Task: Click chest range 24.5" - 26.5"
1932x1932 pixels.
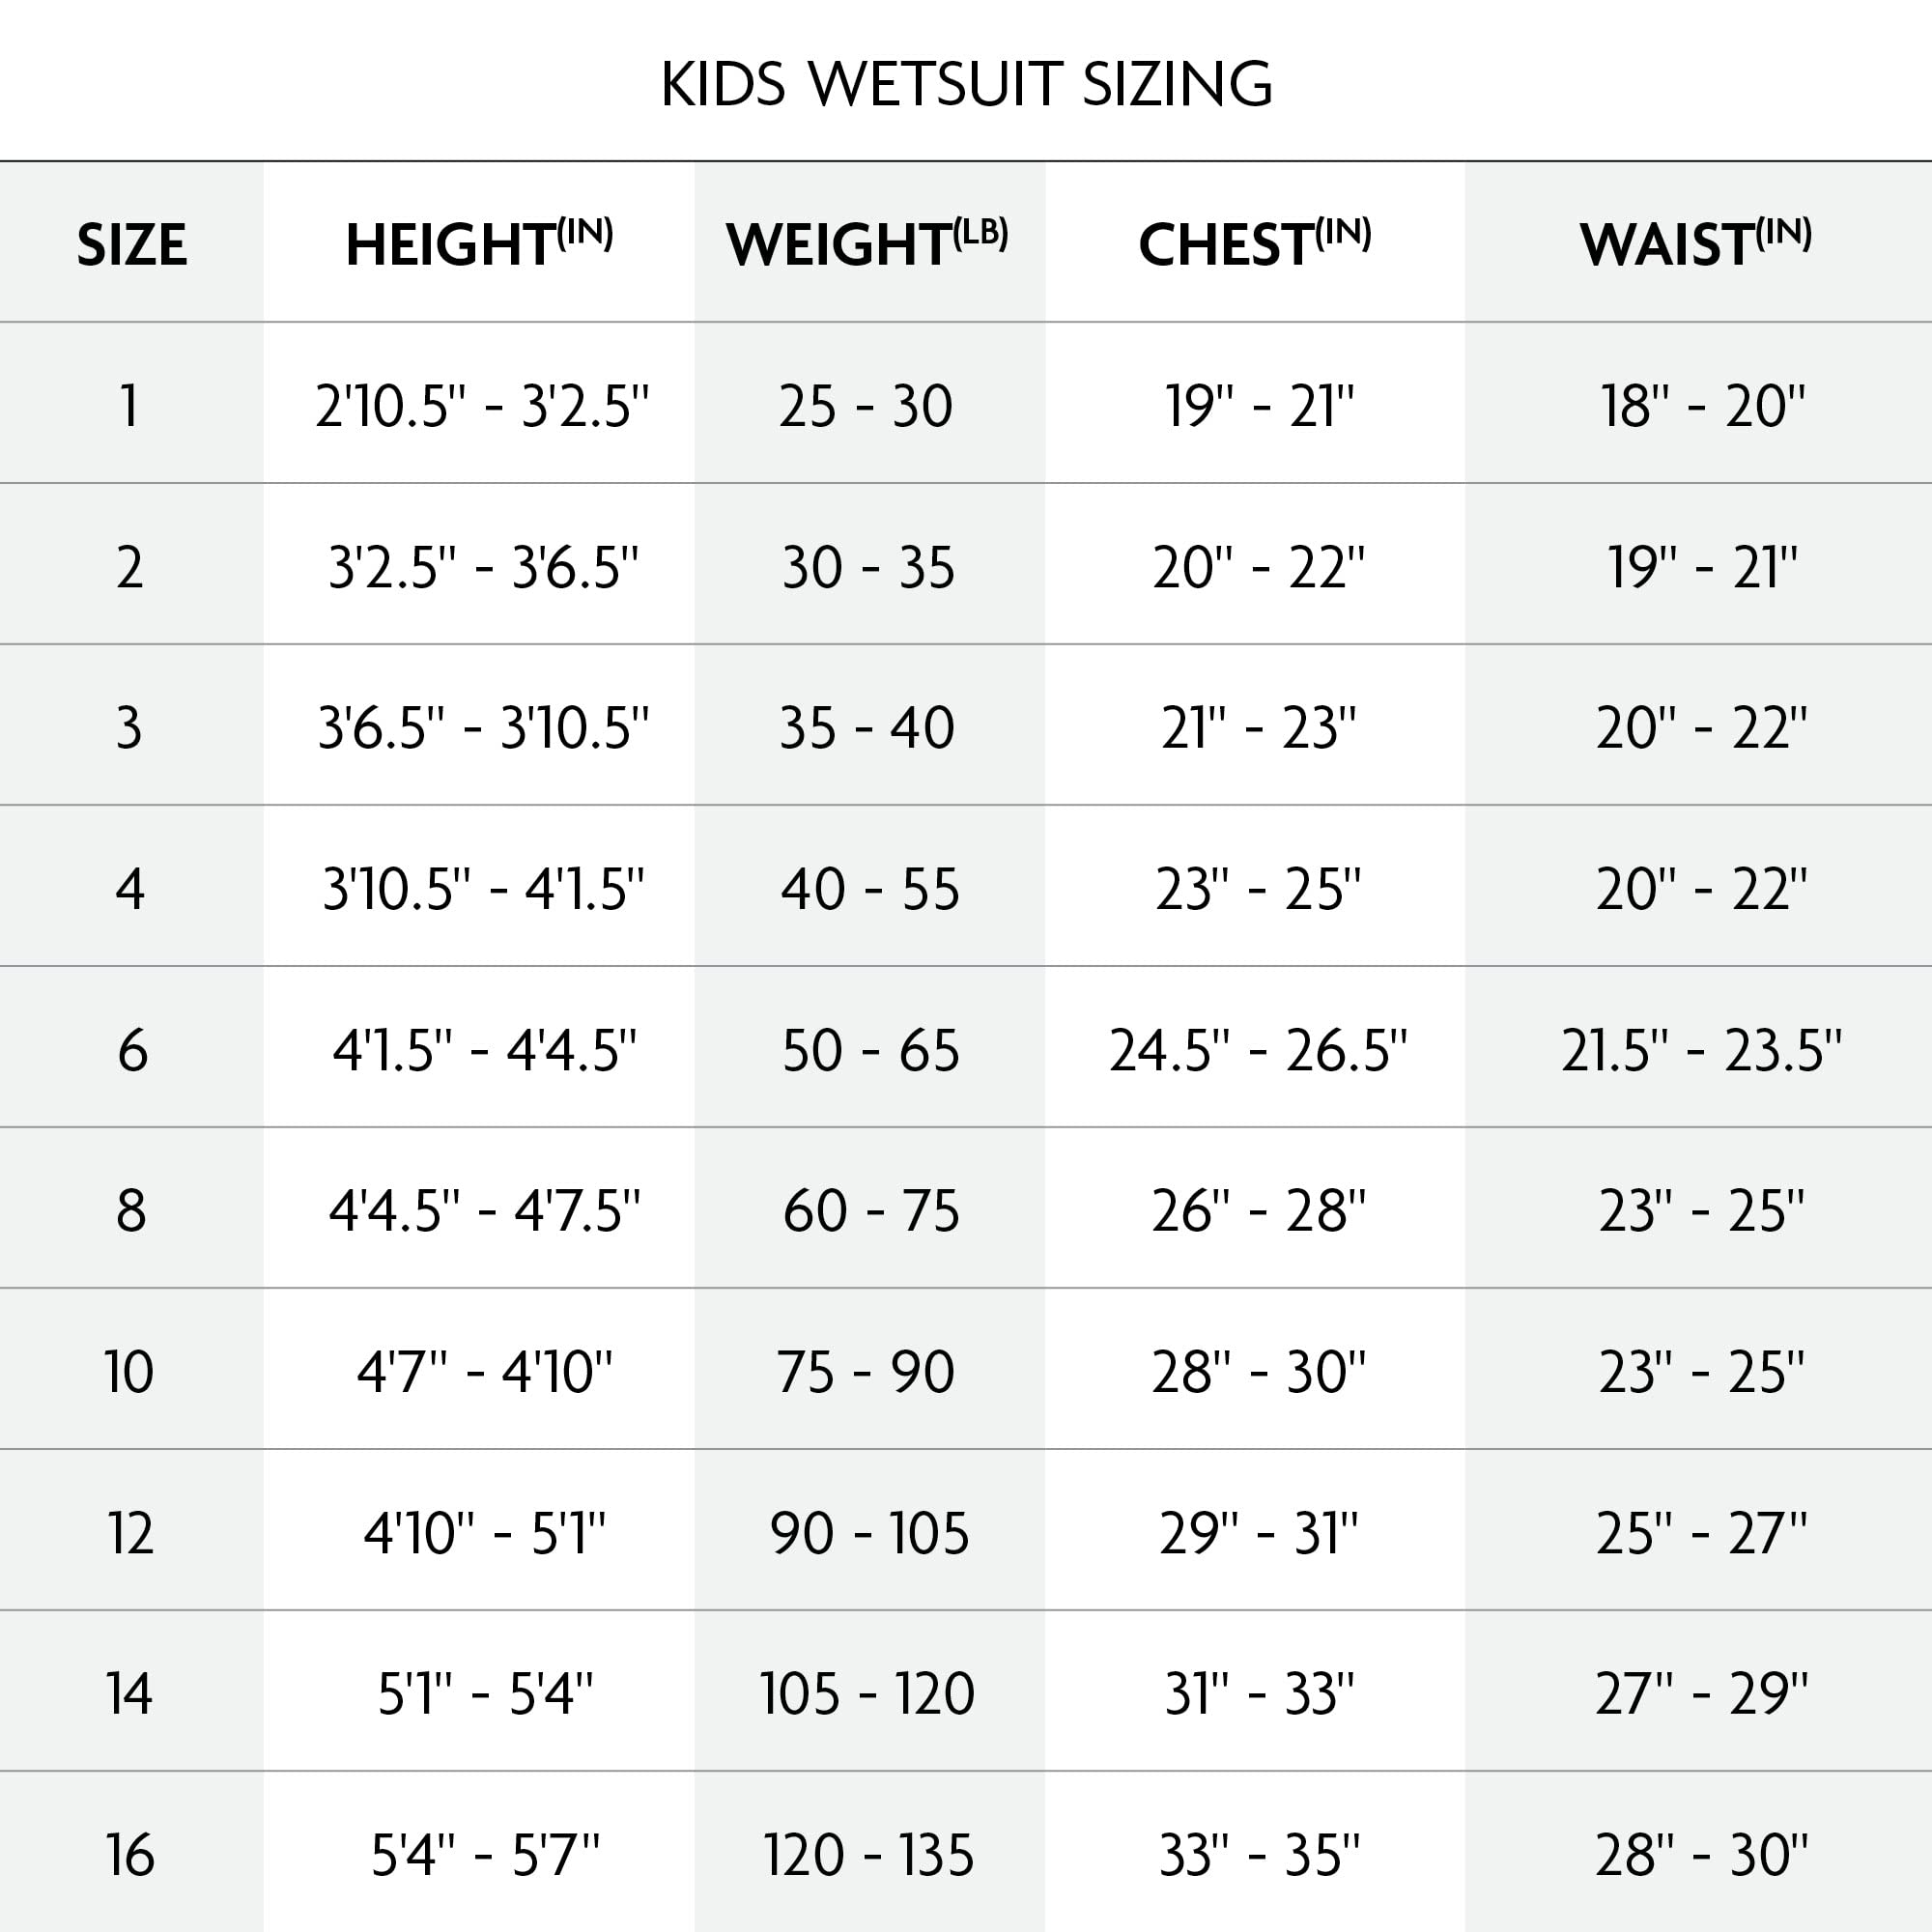Action: [1257, 1050]
